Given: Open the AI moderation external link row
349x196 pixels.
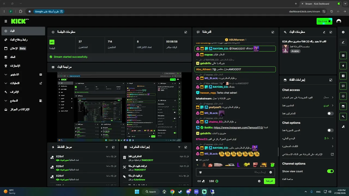Looking at the screenshot, I should tap(308, 154).
